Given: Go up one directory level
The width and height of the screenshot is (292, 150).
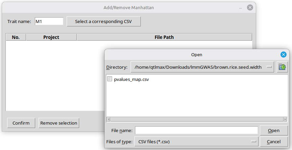Looking at the screenshot, I should pyautogui.click(x=282, y=67).
